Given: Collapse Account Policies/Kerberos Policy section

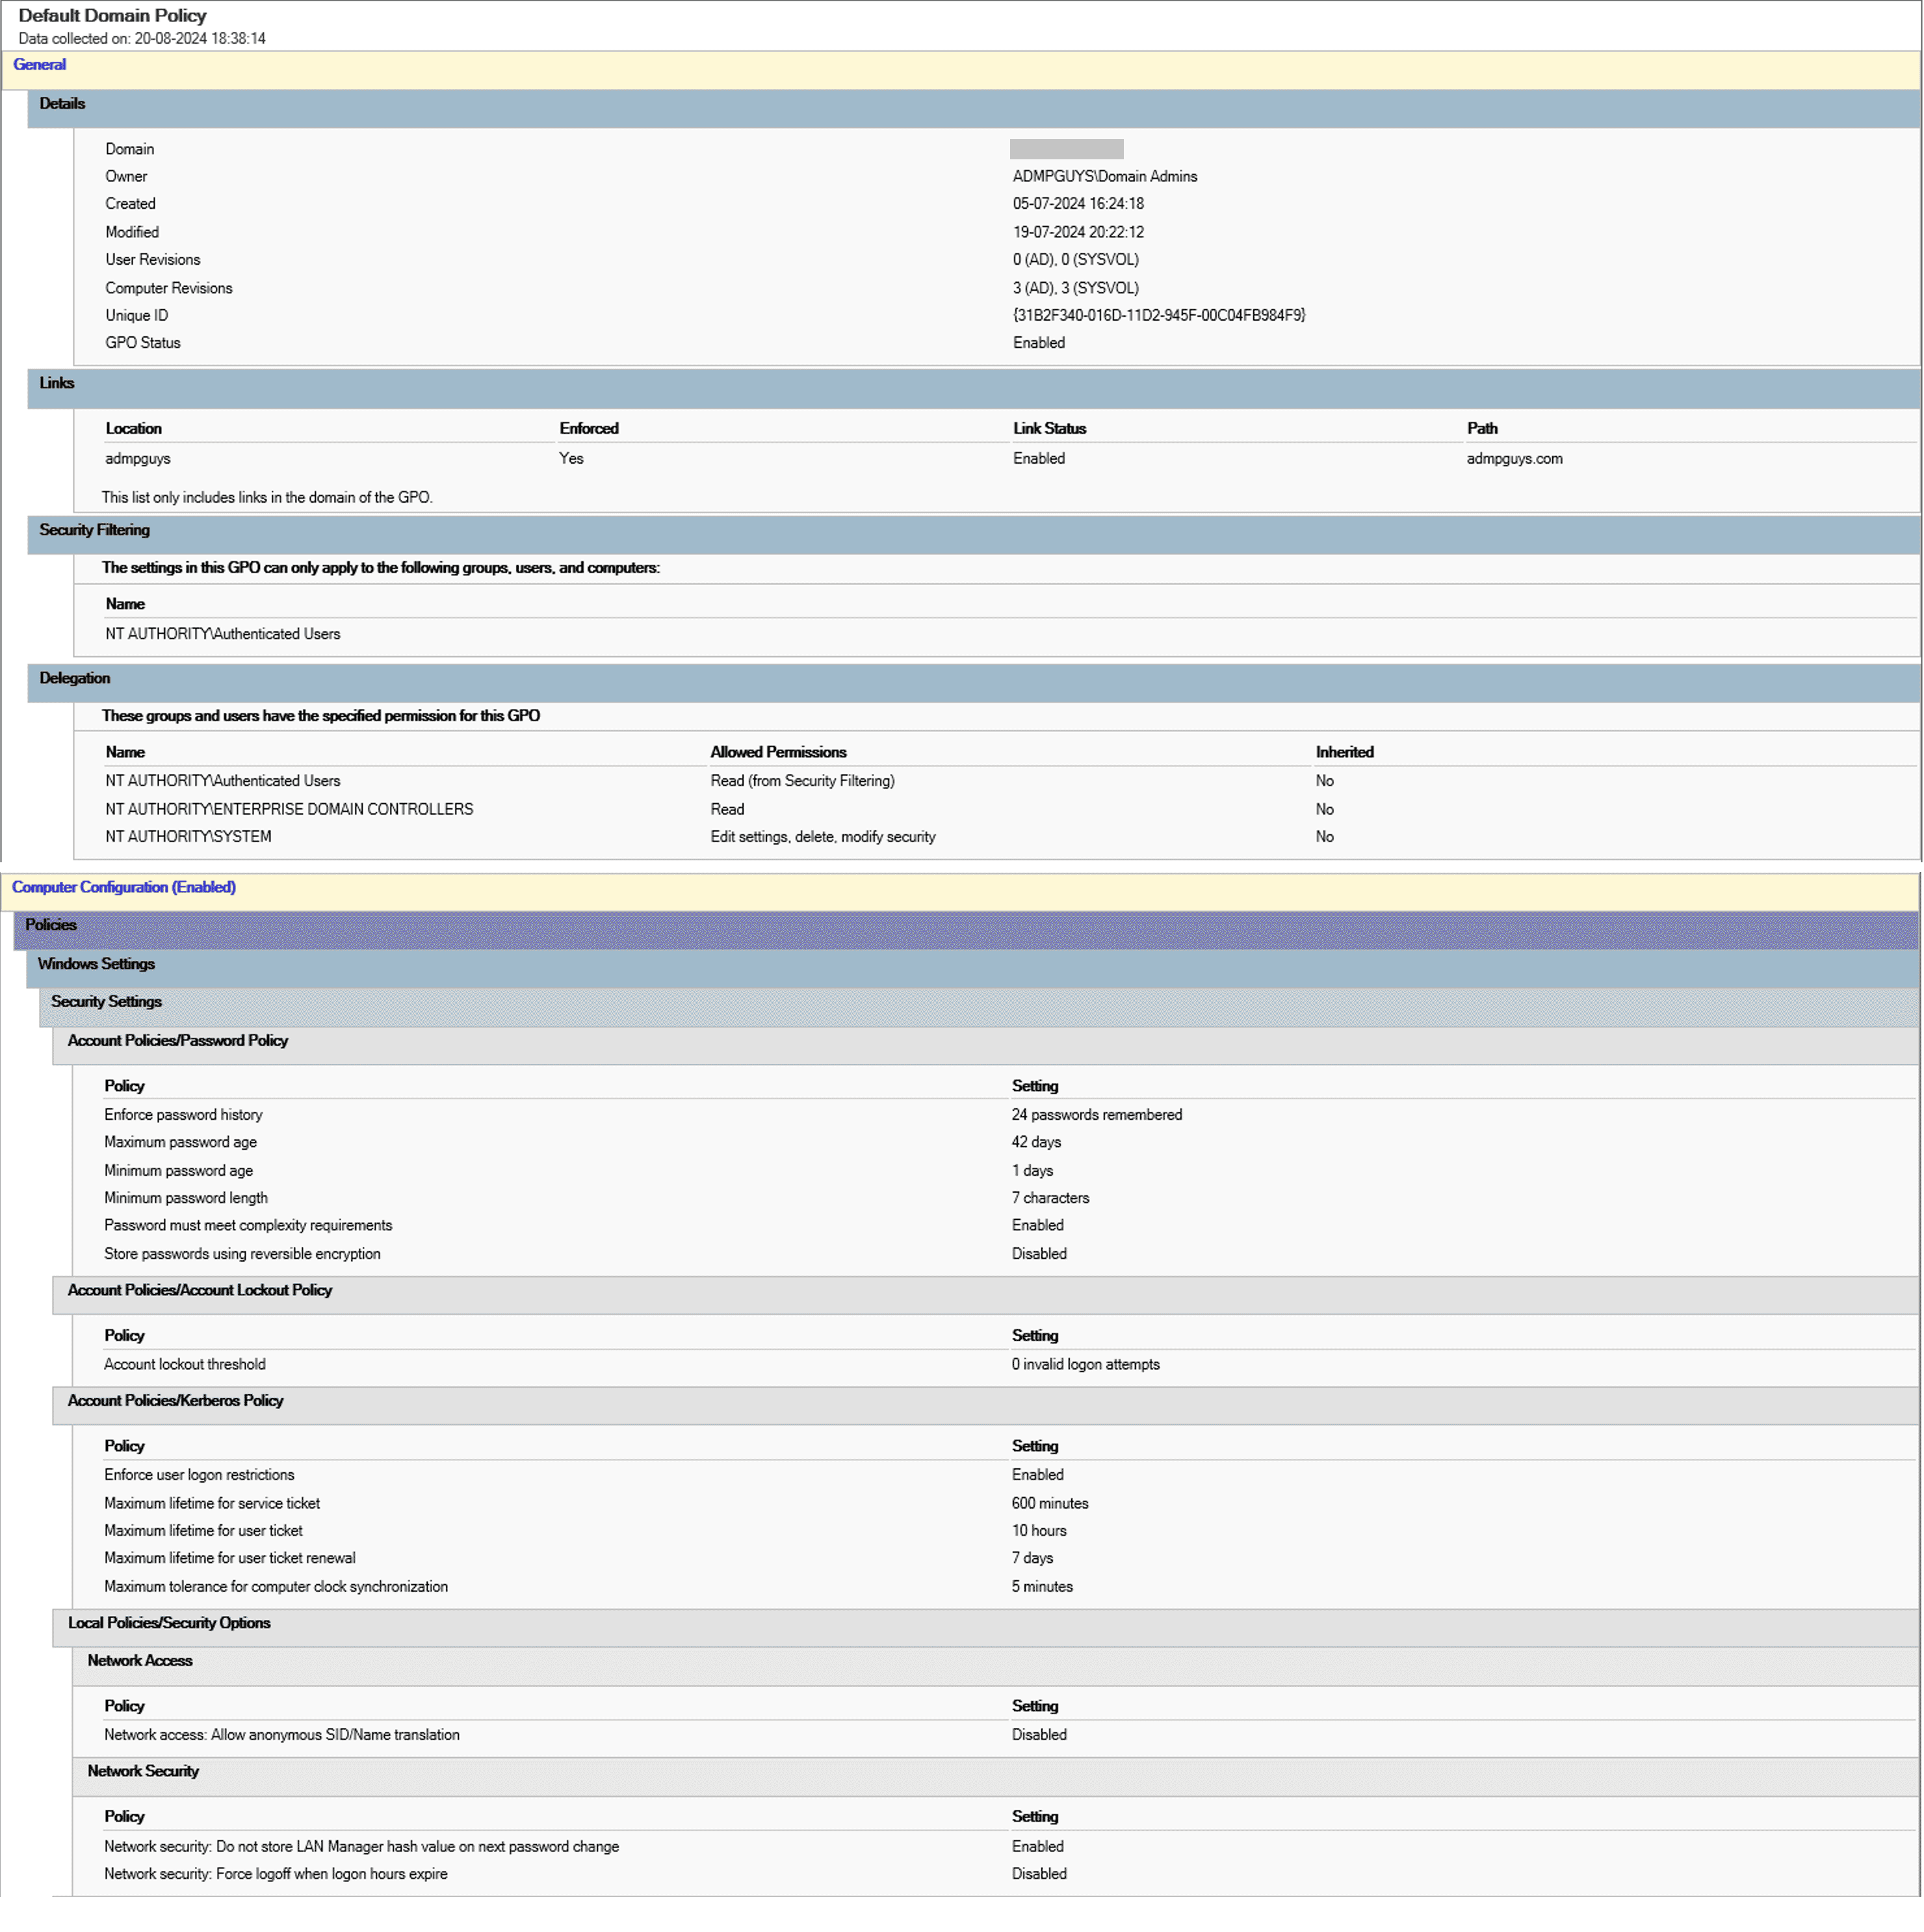Looking at the screenshot, I should click(175, 1400).
